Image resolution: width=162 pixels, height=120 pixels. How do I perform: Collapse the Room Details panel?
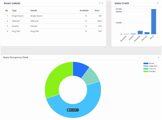click(x=102, y=3)
